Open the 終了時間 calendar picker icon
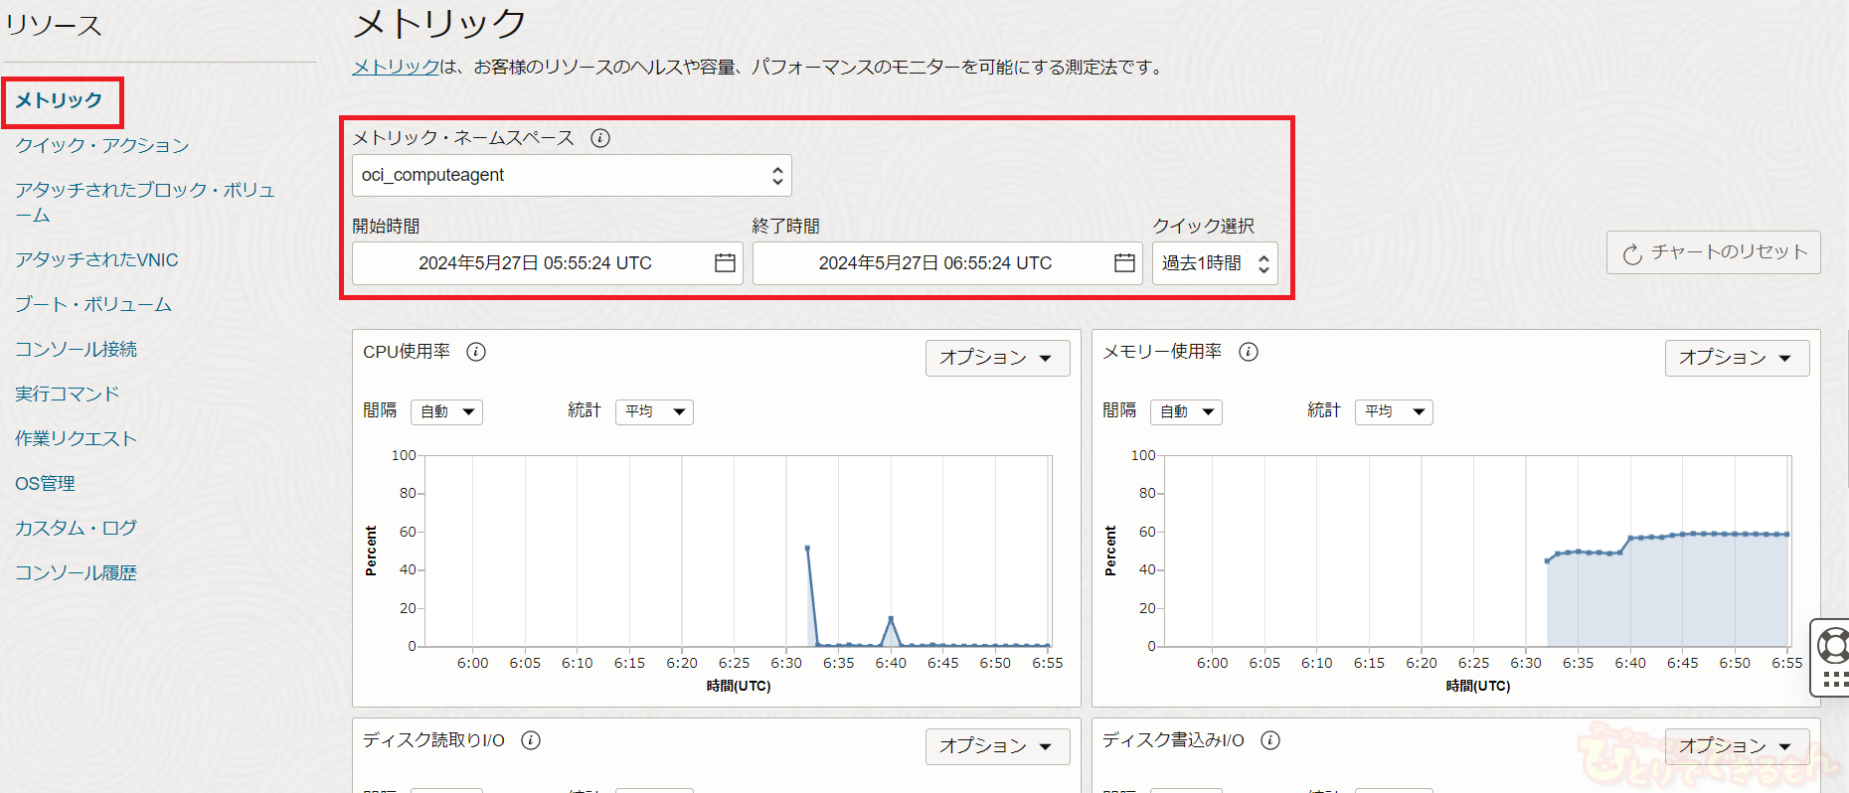Screen dimensions: 1849x793 tap(1124, 263)
